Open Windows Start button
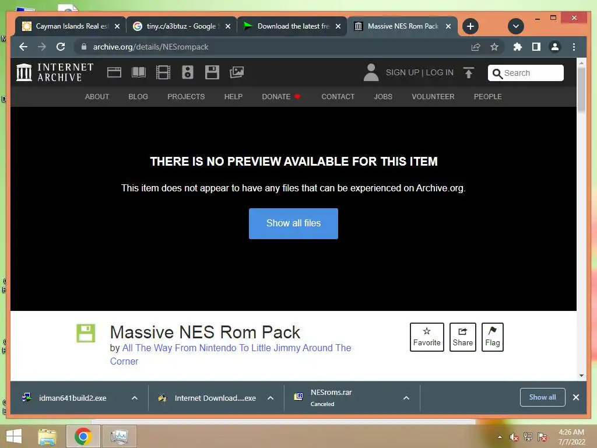Viewport: 597px width, 448px height. pyautogui.click(x=14, y=436)
